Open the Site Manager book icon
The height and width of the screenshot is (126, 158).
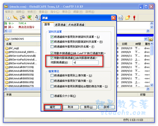[9, 18]
